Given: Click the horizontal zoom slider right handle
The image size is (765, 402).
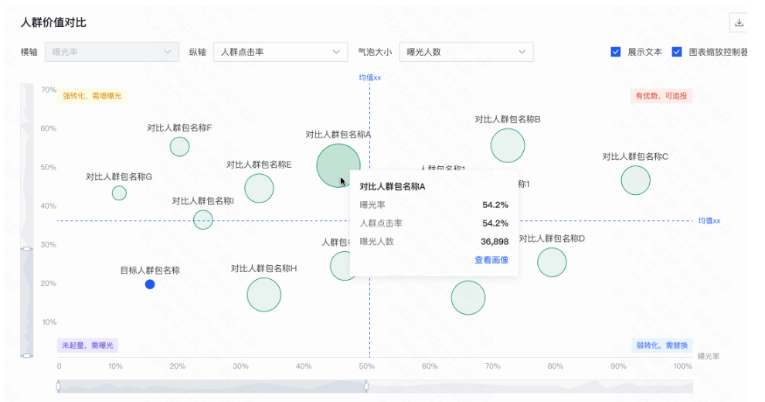Looking at the screenshot, I should pyautogui.click(x=366, y=387).
